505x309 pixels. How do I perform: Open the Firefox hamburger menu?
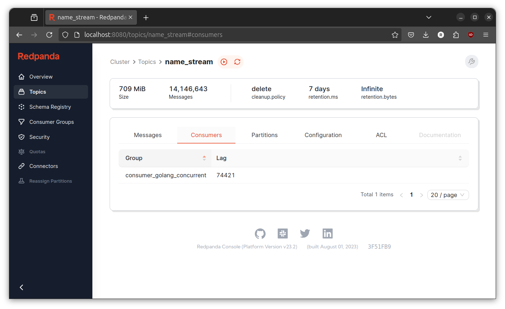click(x=486, y=35)
